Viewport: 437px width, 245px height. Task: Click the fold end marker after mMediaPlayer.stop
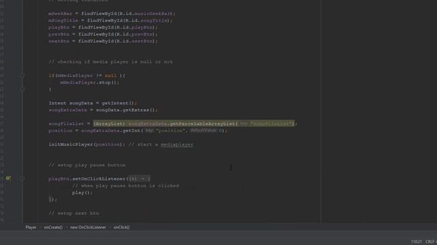click(x=23, y=89)
